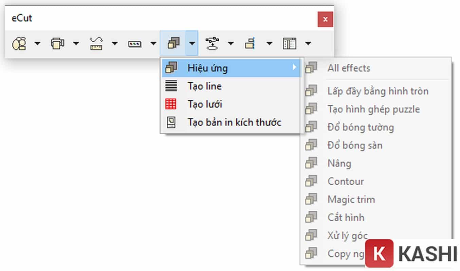The height and width of the screenshot is (271, 460).
Task: Select the object alignment toolbar icon
Action: coord(251,43)
